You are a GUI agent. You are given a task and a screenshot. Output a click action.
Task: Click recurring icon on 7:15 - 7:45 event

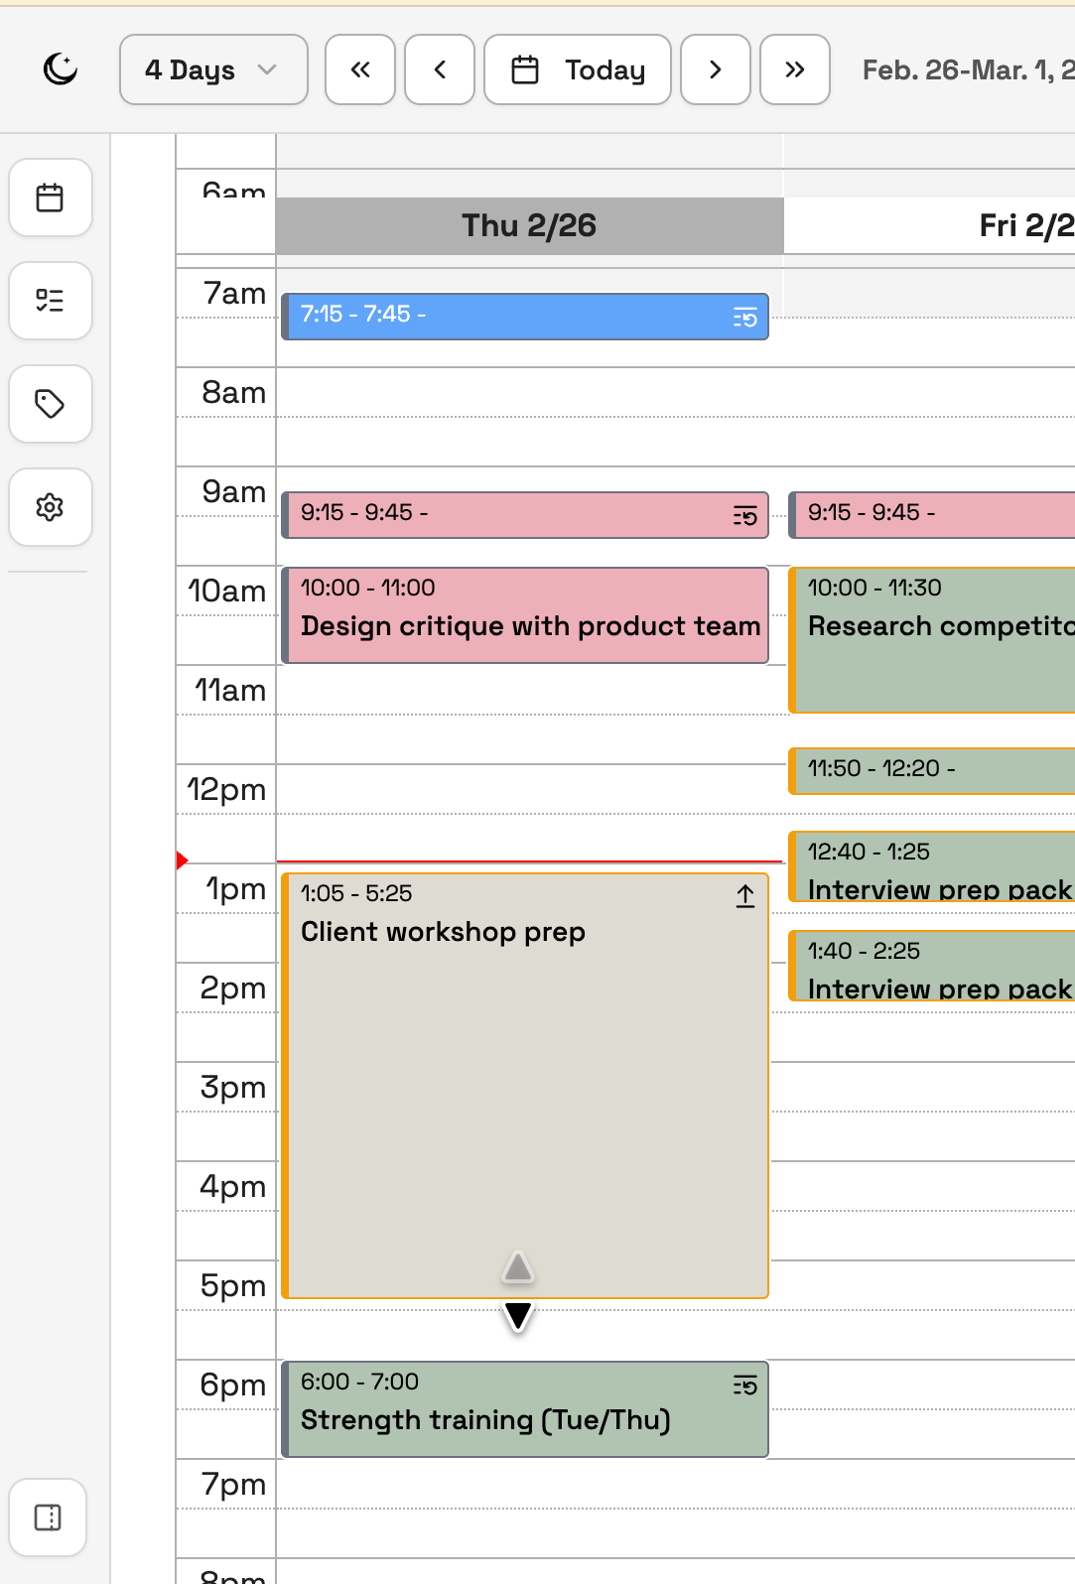tap(745, 318)
